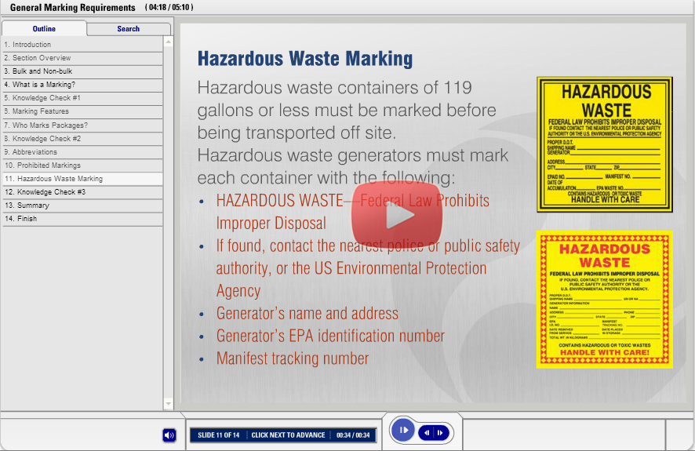Open 12. Knowledge Check #3
The width and height of the screenshot is (695, 451).
click(82, 192)
